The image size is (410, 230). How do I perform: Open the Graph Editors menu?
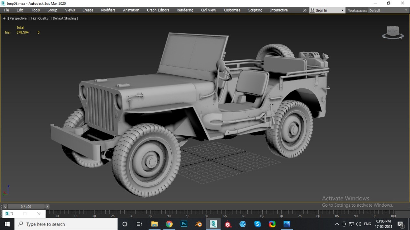point(158,10)
